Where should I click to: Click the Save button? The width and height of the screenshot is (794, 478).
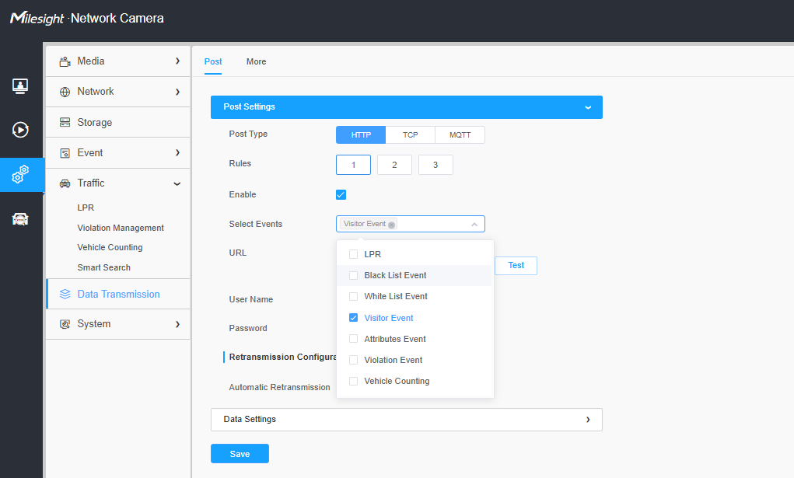pos(240,454)
